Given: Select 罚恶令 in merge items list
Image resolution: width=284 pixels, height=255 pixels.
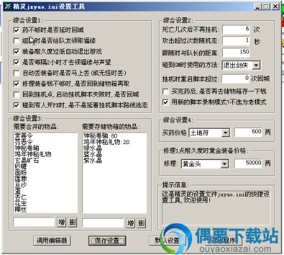Looking at the screenshot, I should (x=24, y=142).
